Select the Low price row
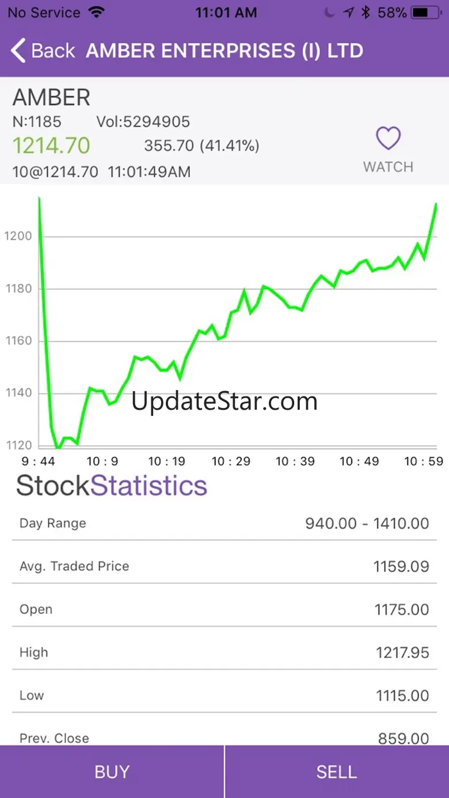This screenshot has width=449, height=798. [x=224, y=696]
